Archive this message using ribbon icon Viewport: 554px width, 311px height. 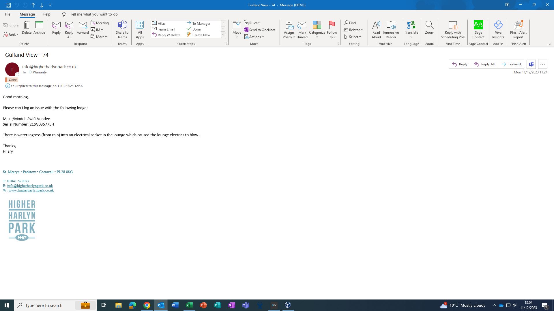point(39,25)
